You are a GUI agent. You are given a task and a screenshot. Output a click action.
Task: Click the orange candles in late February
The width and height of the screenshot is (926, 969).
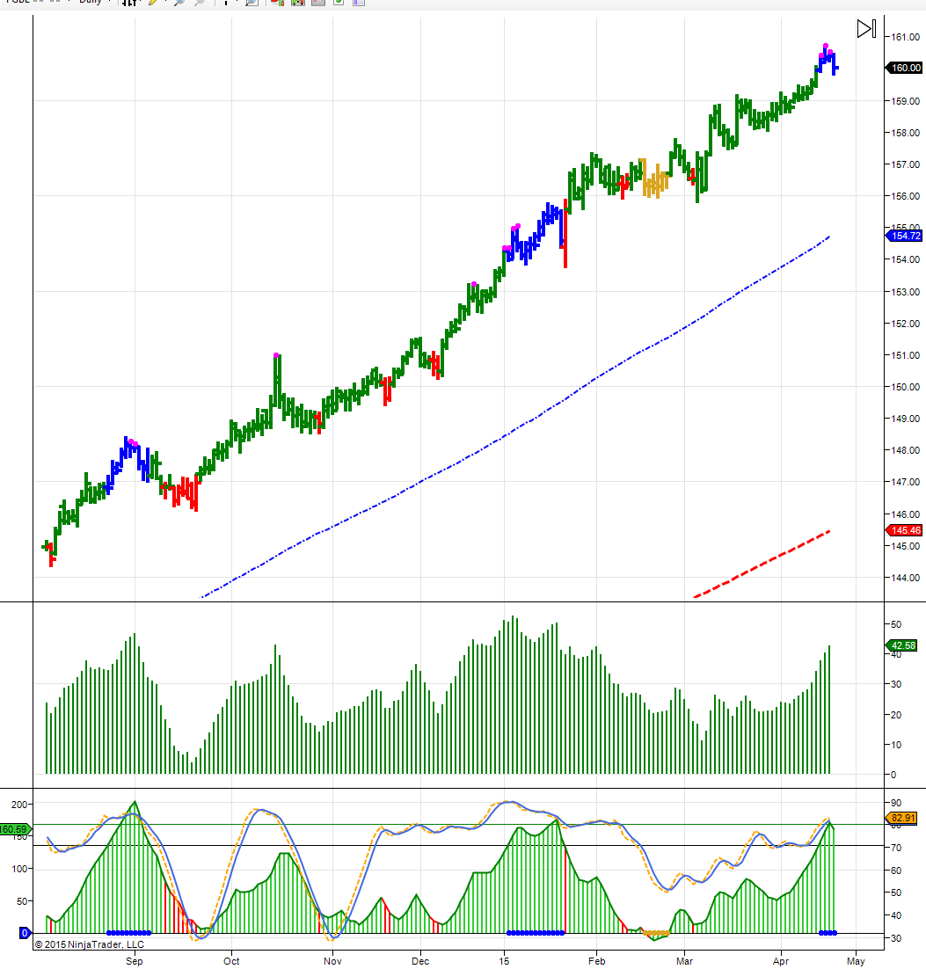[x=655, y=179]
